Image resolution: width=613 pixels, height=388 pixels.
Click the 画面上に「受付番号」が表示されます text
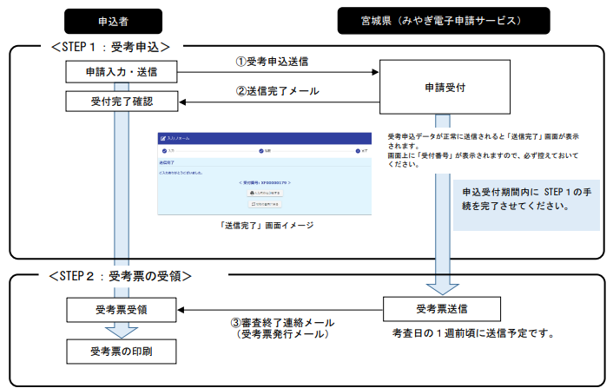point(484,160)
